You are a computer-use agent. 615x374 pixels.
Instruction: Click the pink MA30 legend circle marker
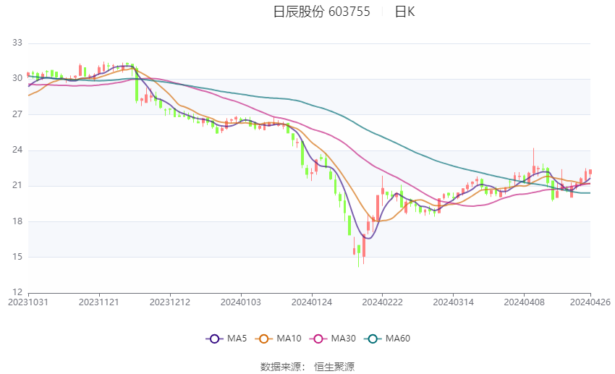pos(318,338)
